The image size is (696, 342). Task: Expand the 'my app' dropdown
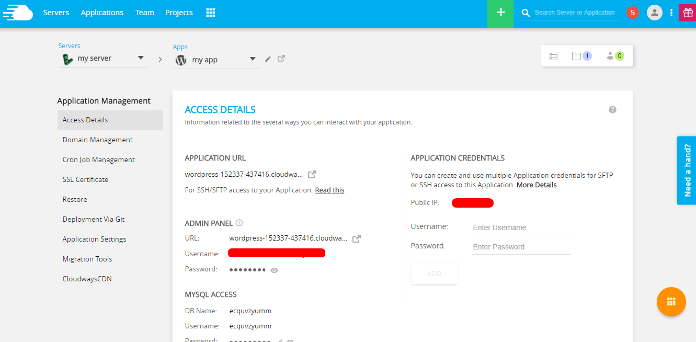[216, 60]
